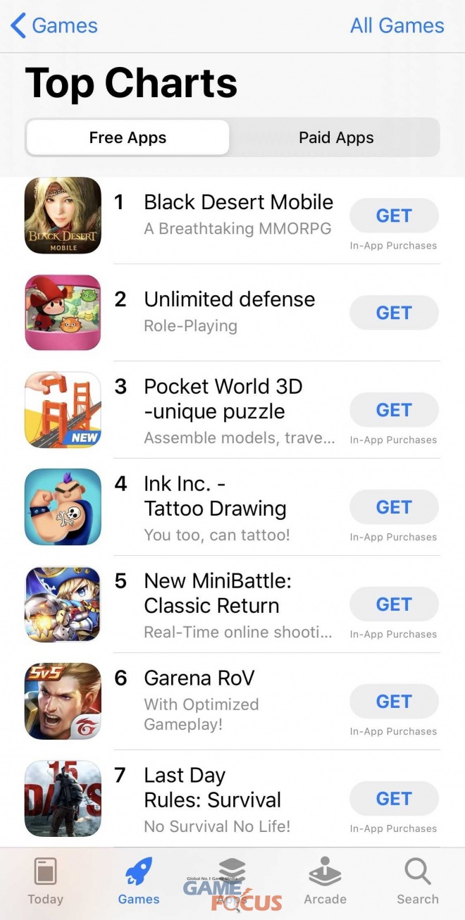Open the Black Desert Mobile app icon
The height and width of the screenshot is (920, 465).
tap(63, 215)
